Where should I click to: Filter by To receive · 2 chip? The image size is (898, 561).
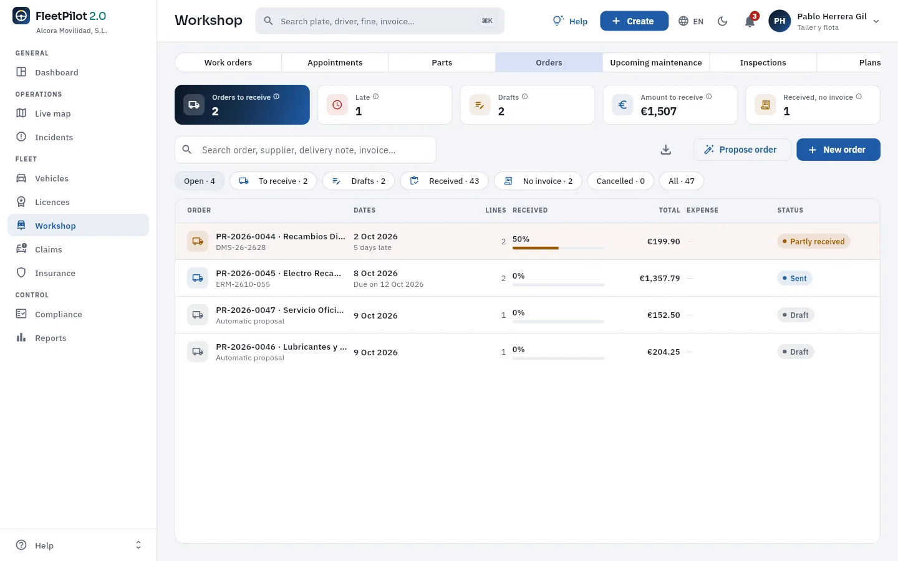click(x=273, y=181)
